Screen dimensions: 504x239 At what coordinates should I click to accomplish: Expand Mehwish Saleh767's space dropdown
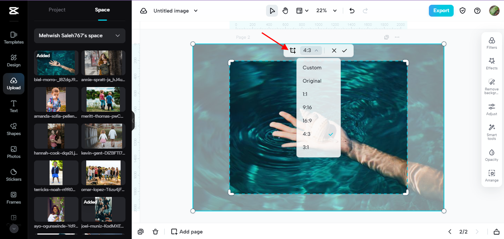click(x=80, y=35)
